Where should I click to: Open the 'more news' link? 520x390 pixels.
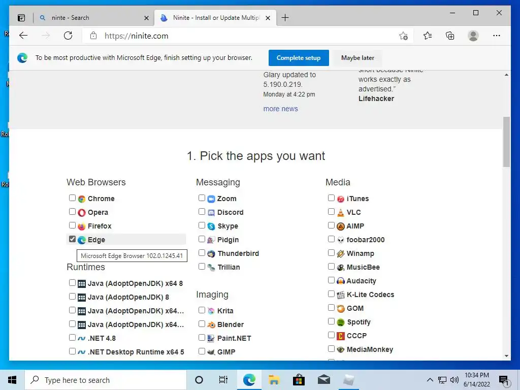coord(280,109)
